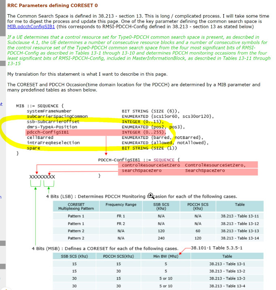Image resolution: width=276 pixels, height=290 pixels.
Task: Click the cell 38.213 - Table 13-11
Action: [x=240, y=216]
